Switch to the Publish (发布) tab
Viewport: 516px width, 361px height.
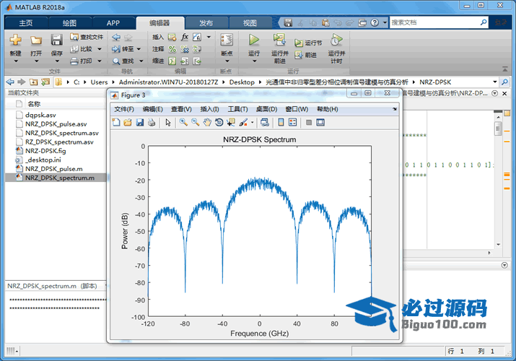point(206,22)
